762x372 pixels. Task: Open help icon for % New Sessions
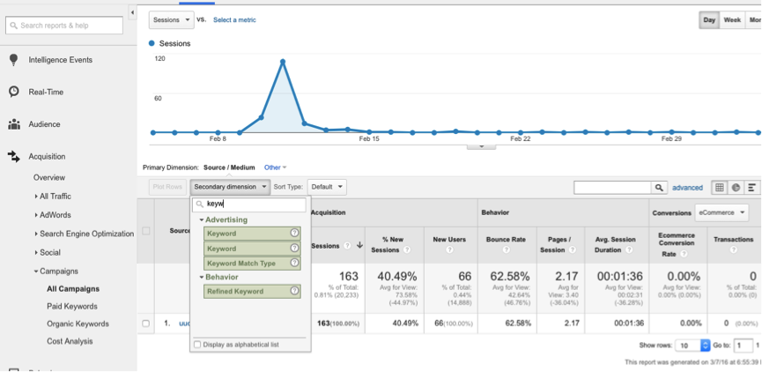(407, 250)
